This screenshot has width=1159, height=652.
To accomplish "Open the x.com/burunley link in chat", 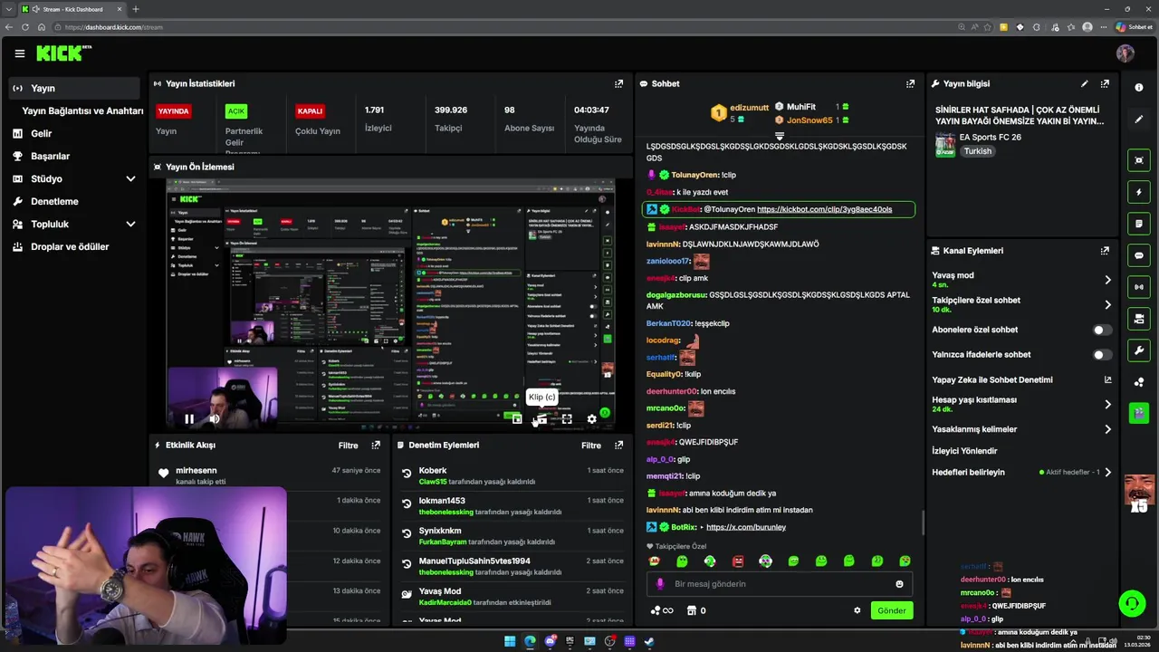I will point(746,527).
